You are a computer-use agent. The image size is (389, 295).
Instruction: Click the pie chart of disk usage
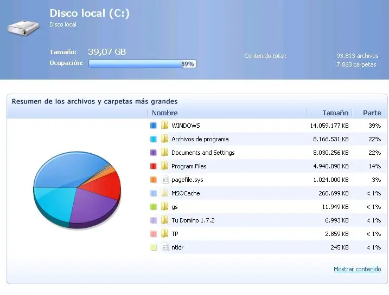[77, 189]
